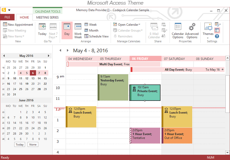
Task: Click the calendar-clock dropdown icon in Share group
Action: (x=164, y=30)
